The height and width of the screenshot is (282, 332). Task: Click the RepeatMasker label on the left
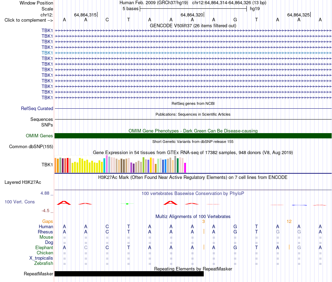pos(38,274)
